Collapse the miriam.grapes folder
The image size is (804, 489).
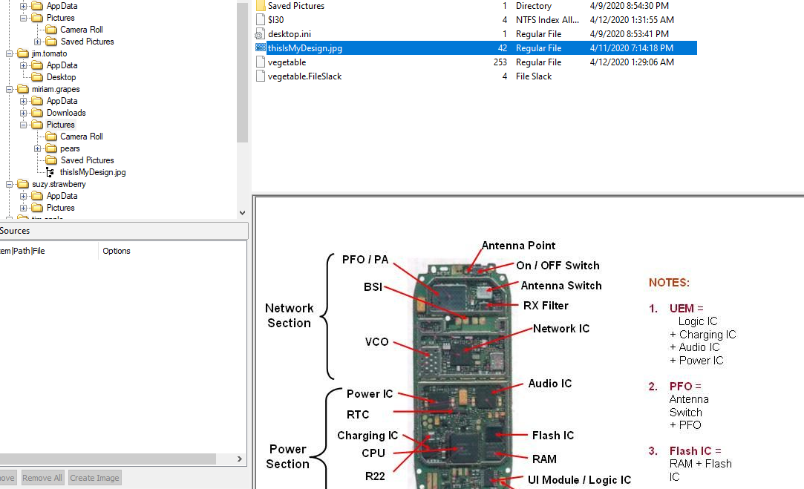[10, 89]
